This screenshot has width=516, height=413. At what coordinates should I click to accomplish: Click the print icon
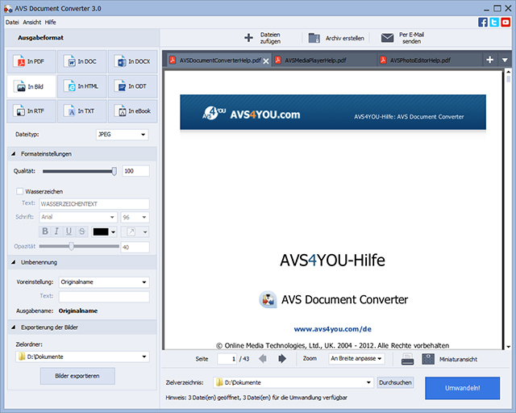[x=407, y=359]
